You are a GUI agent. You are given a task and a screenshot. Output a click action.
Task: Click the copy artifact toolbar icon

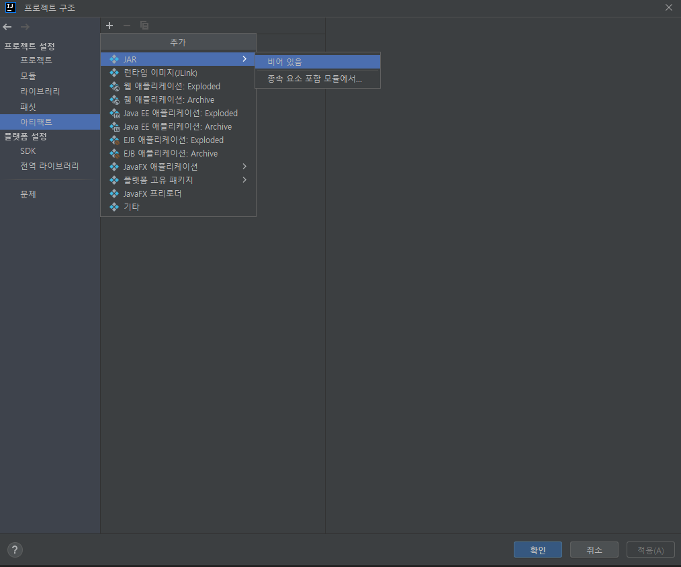(144, 26)
